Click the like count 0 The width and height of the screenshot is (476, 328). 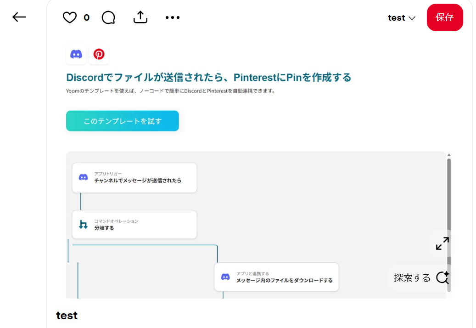click(x=86, y=17)
